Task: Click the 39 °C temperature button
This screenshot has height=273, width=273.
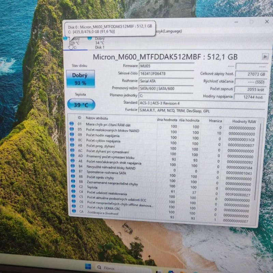Action: 81,105
